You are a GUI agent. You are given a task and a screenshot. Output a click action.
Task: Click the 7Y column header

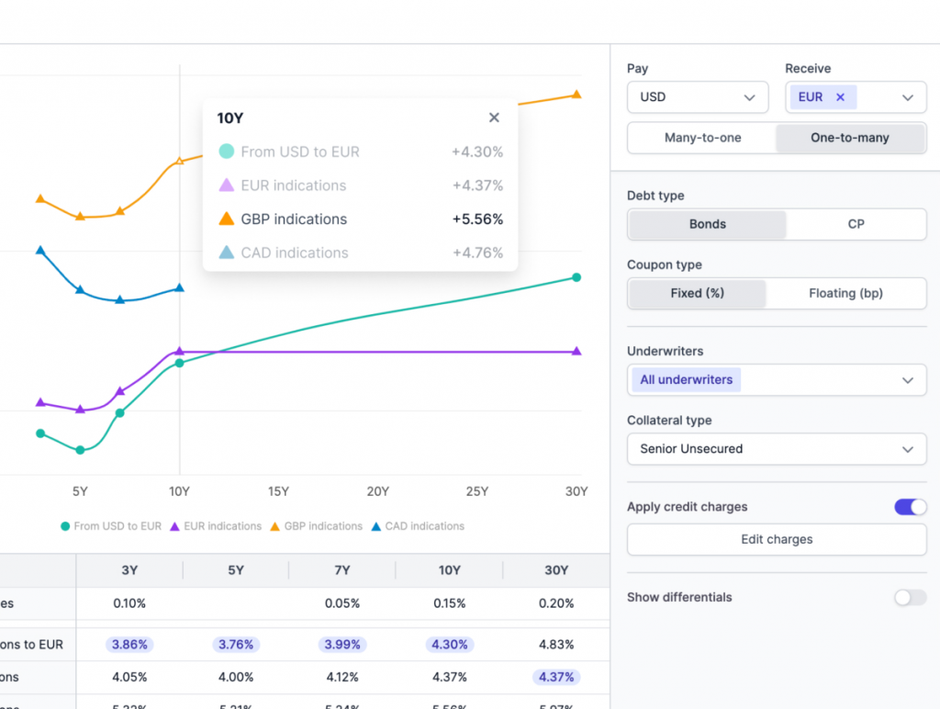[341, 570]
